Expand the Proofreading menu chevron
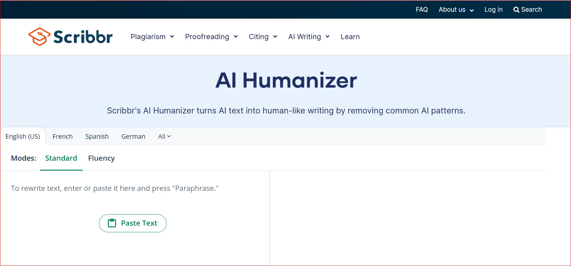The width and height of the screenshot is (571, 266). [236, 37]
